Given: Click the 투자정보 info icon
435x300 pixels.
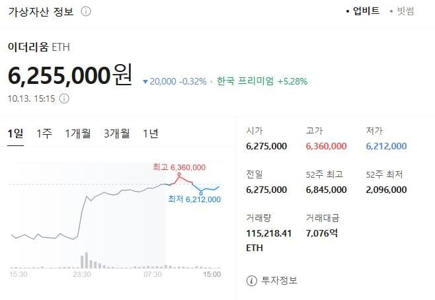Looking at the screenshot, I should 251,281.
